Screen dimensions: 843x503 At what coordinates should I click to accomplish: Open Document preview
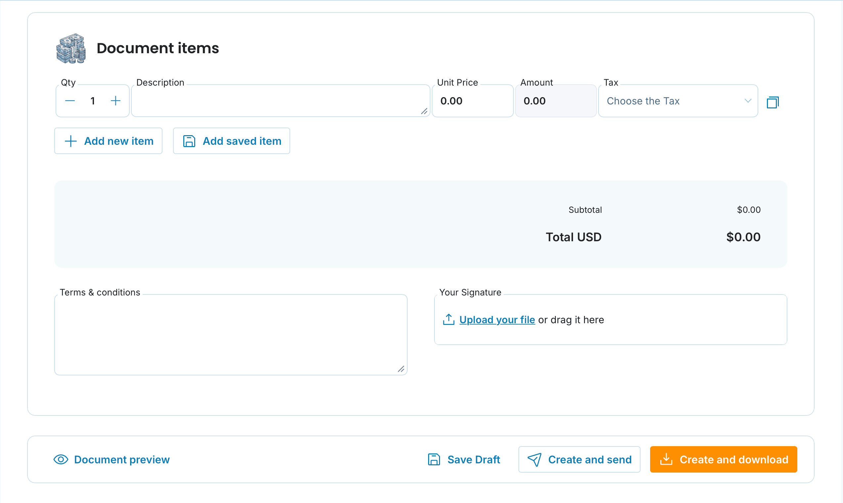(111, 459)
